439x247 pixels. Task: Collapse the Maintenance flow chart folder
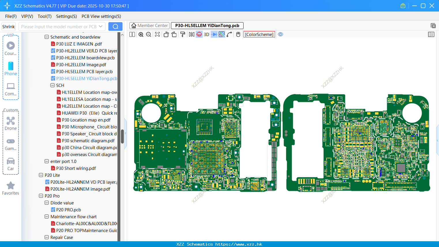pyautogui.click(x=47, y=216)
